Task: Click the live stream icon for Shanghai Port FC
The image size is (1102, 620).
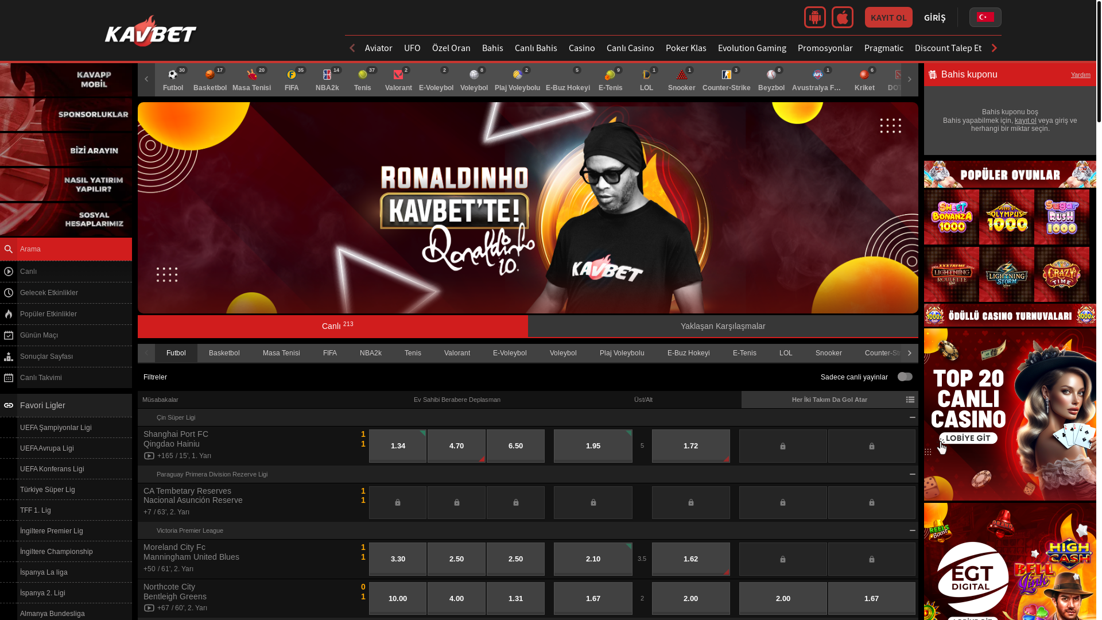Action: (149, 456)
